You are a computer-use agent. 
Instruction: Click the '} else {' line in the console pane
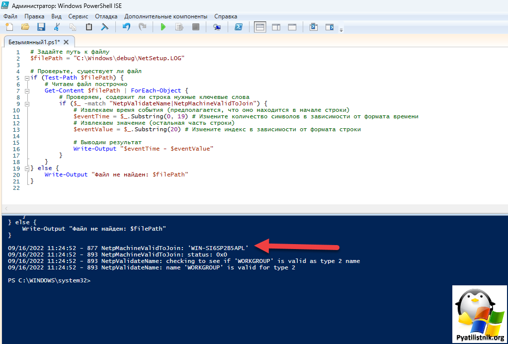pos(22,222)
